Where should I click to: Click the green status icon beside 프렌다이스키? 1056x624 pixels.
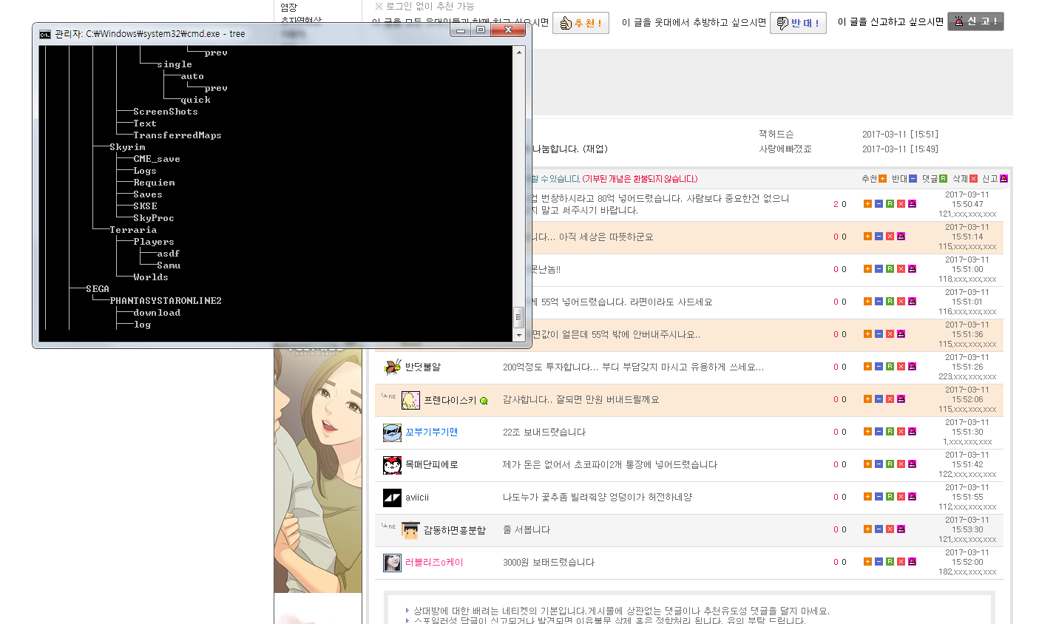point(484,401)
